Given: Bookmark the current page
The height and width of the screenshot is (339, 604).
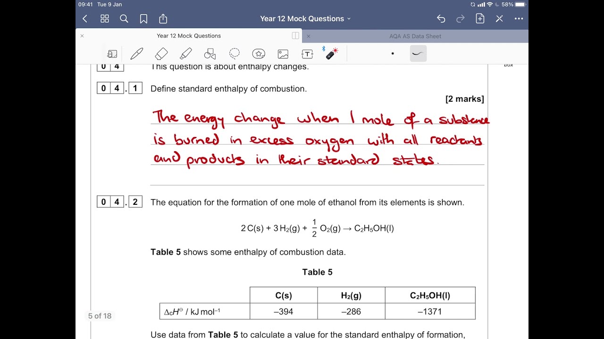Looking at the screenshot, I should tap(143, 19).
